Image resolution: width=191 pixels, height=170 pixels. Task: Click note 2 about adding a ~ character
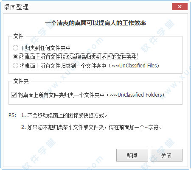[91, 127]
